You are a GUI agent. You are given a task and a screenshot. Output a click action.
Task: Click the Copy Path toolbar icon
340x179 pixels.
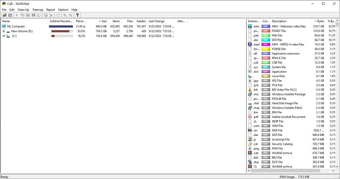coord(22,15)
